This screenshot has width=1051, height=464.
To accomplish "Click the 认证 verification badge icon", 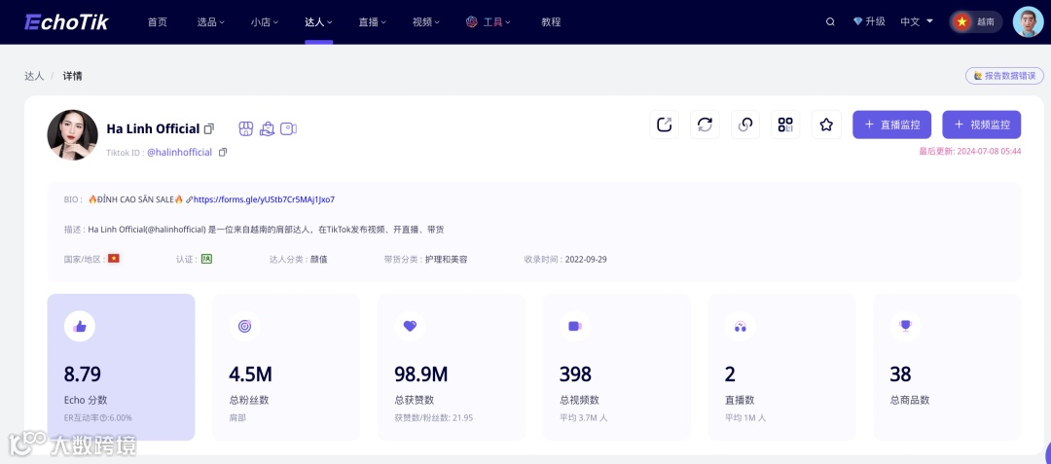I will (207, 259).
